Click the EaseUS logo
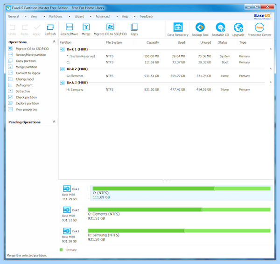Image resolution: width=280 pixels, height=264 pixels. (262, 16)
